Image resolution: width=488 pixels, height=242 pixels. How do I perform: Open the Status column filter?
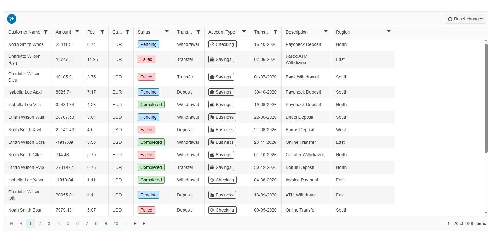pos(167,32)
